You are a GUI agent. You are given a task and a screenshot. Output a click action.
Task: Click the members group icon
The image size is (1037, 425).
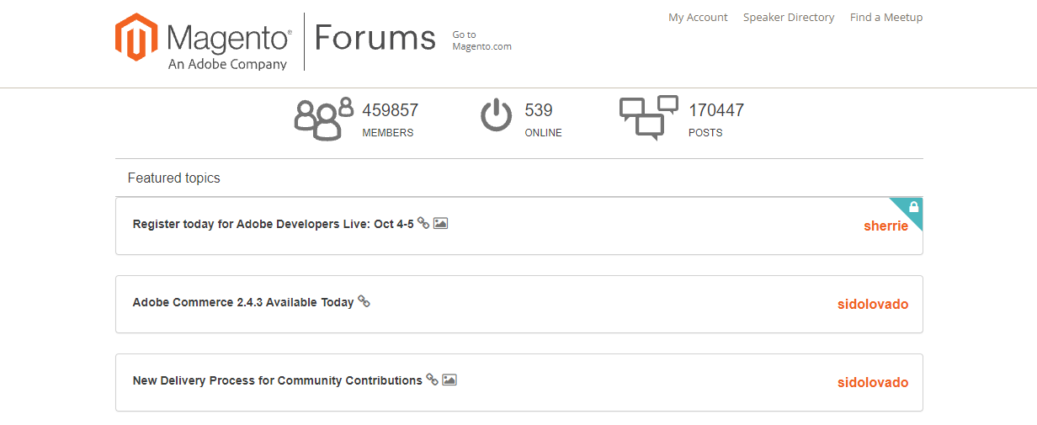coord(324,119)
